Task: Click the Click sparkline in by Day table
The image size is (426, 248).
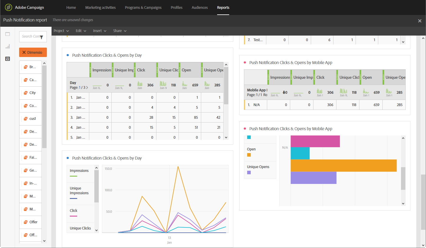Action: pyautogui.click(x=140, y=84)
